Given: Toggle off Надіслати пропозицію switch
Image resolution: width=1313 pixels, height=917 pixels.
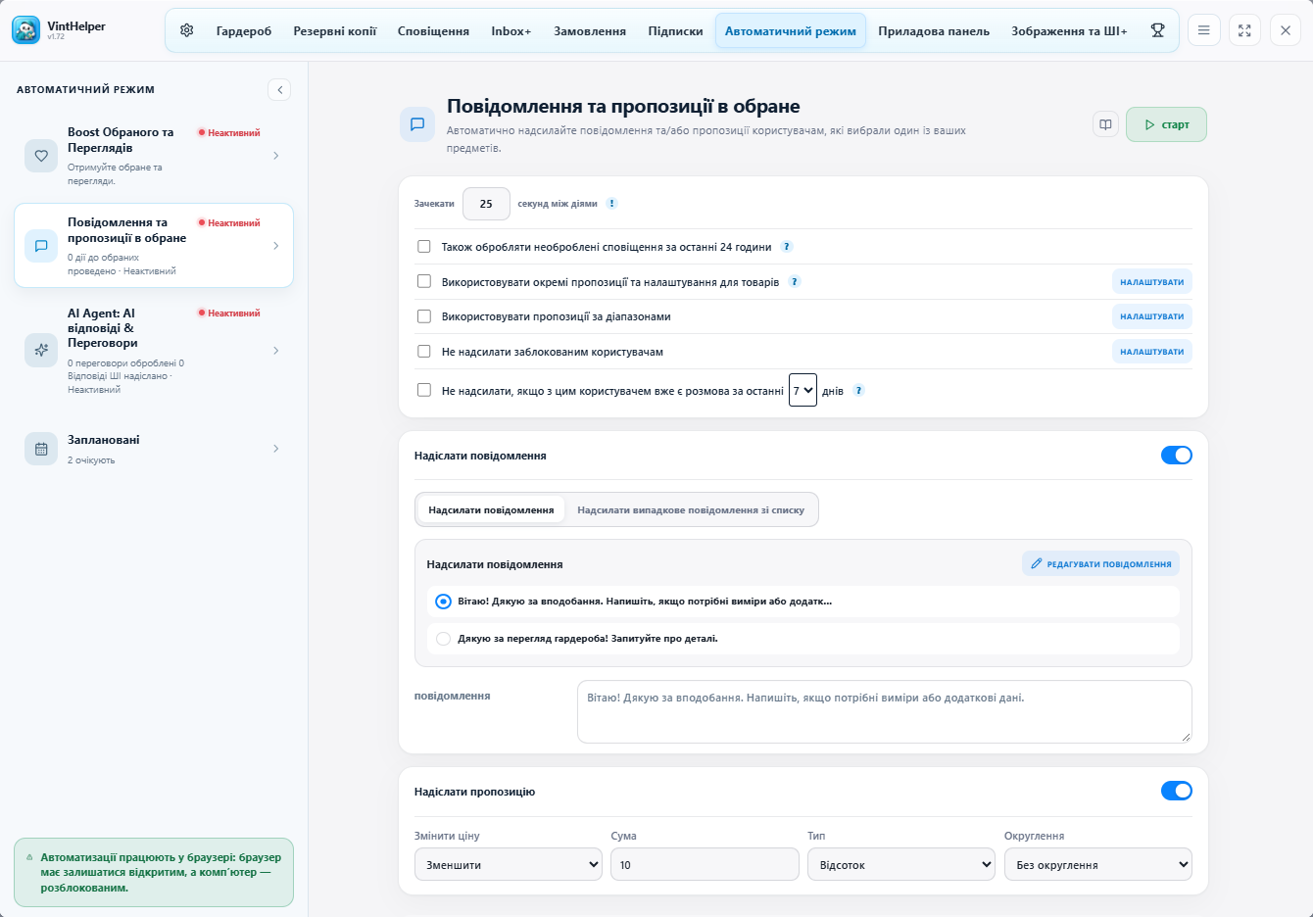Looking at the screenshot, I should (x=1176, y=791).
